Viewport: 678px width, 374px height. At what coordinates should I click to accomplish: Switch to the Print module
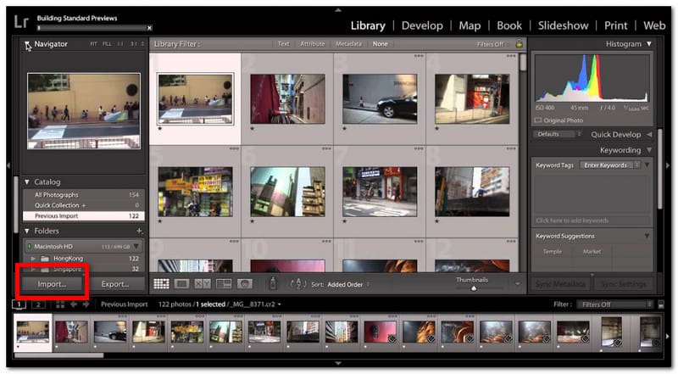tap(616, 25)
